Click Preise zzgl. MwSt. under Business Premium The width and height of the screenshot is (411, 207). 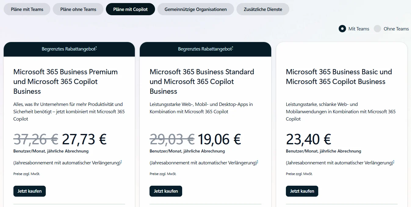click(x=27, y=174)
